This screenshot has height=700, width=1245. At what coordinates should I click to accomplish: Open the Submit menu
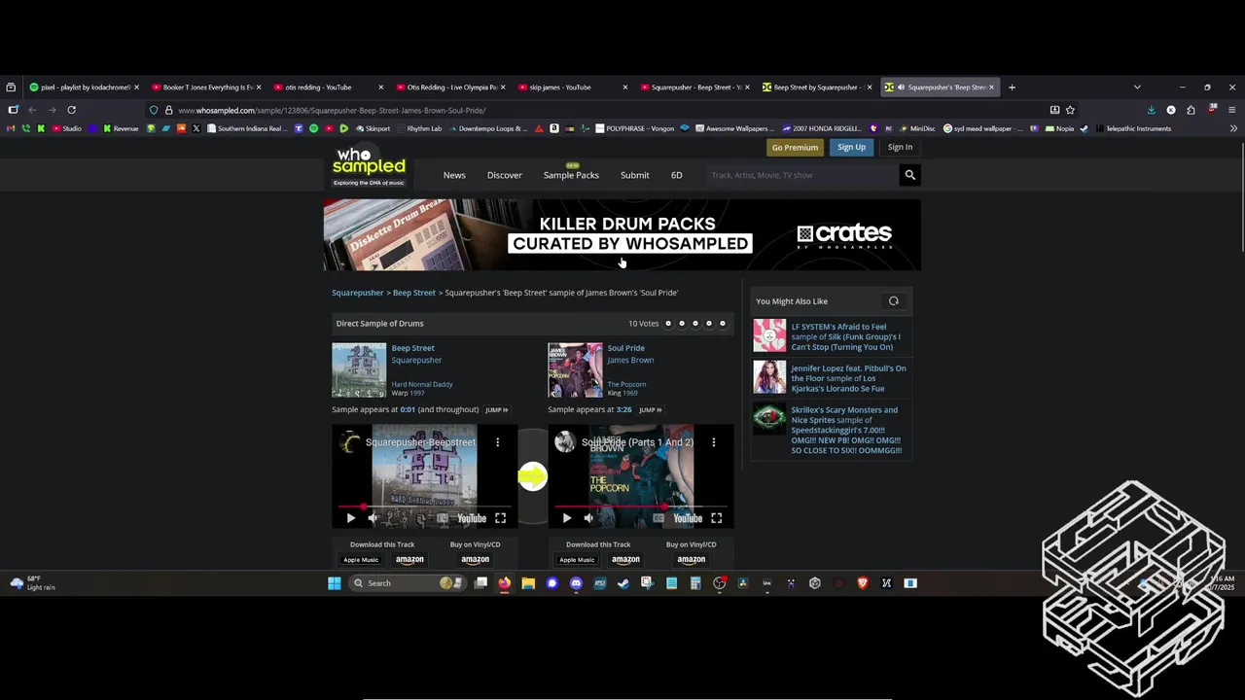635,175
